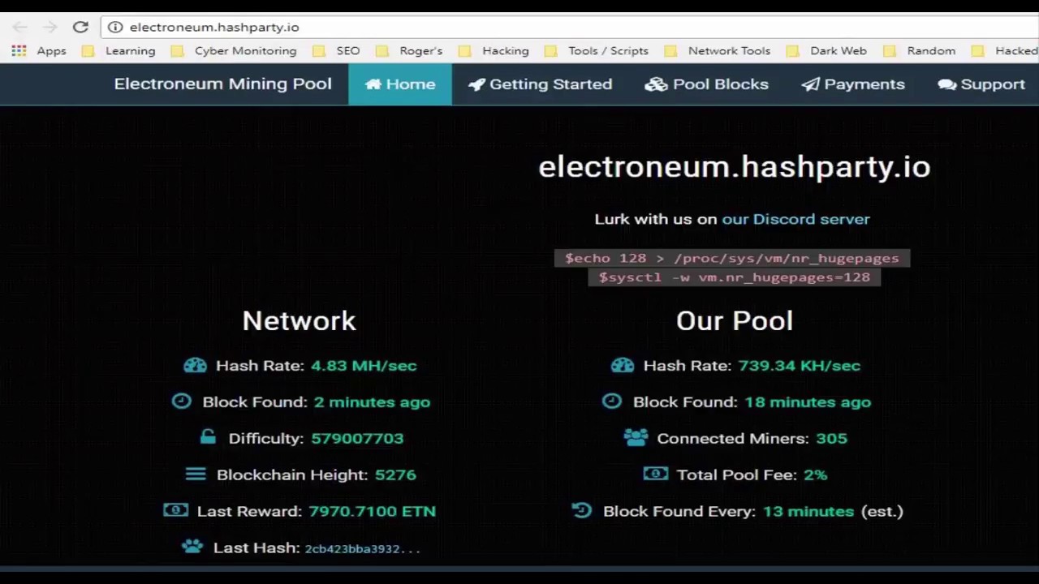
Task: Click the browser back arrow
Action: (19, 27)
